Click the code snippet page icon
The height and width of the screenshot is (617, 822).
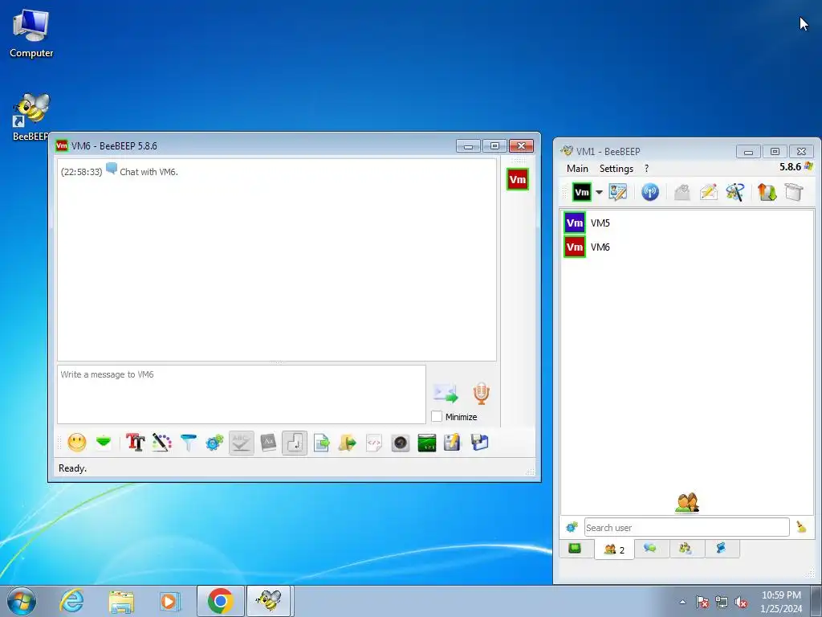tap(374, 443)
